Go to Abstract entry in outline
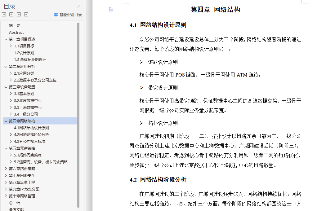The width and height of the screenshot is (317, 211). (16, 33)
